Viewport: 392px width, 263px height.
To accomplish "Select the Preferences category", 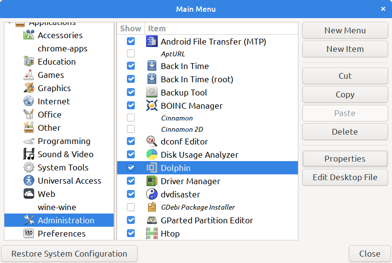I will [59, 234].
